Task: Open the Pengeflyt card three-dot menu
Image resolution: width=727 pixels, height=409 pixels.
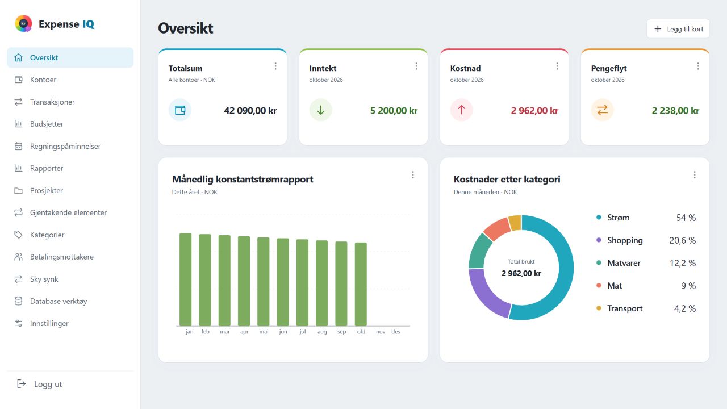Action: pyautogui.click(x=698, y=66)
